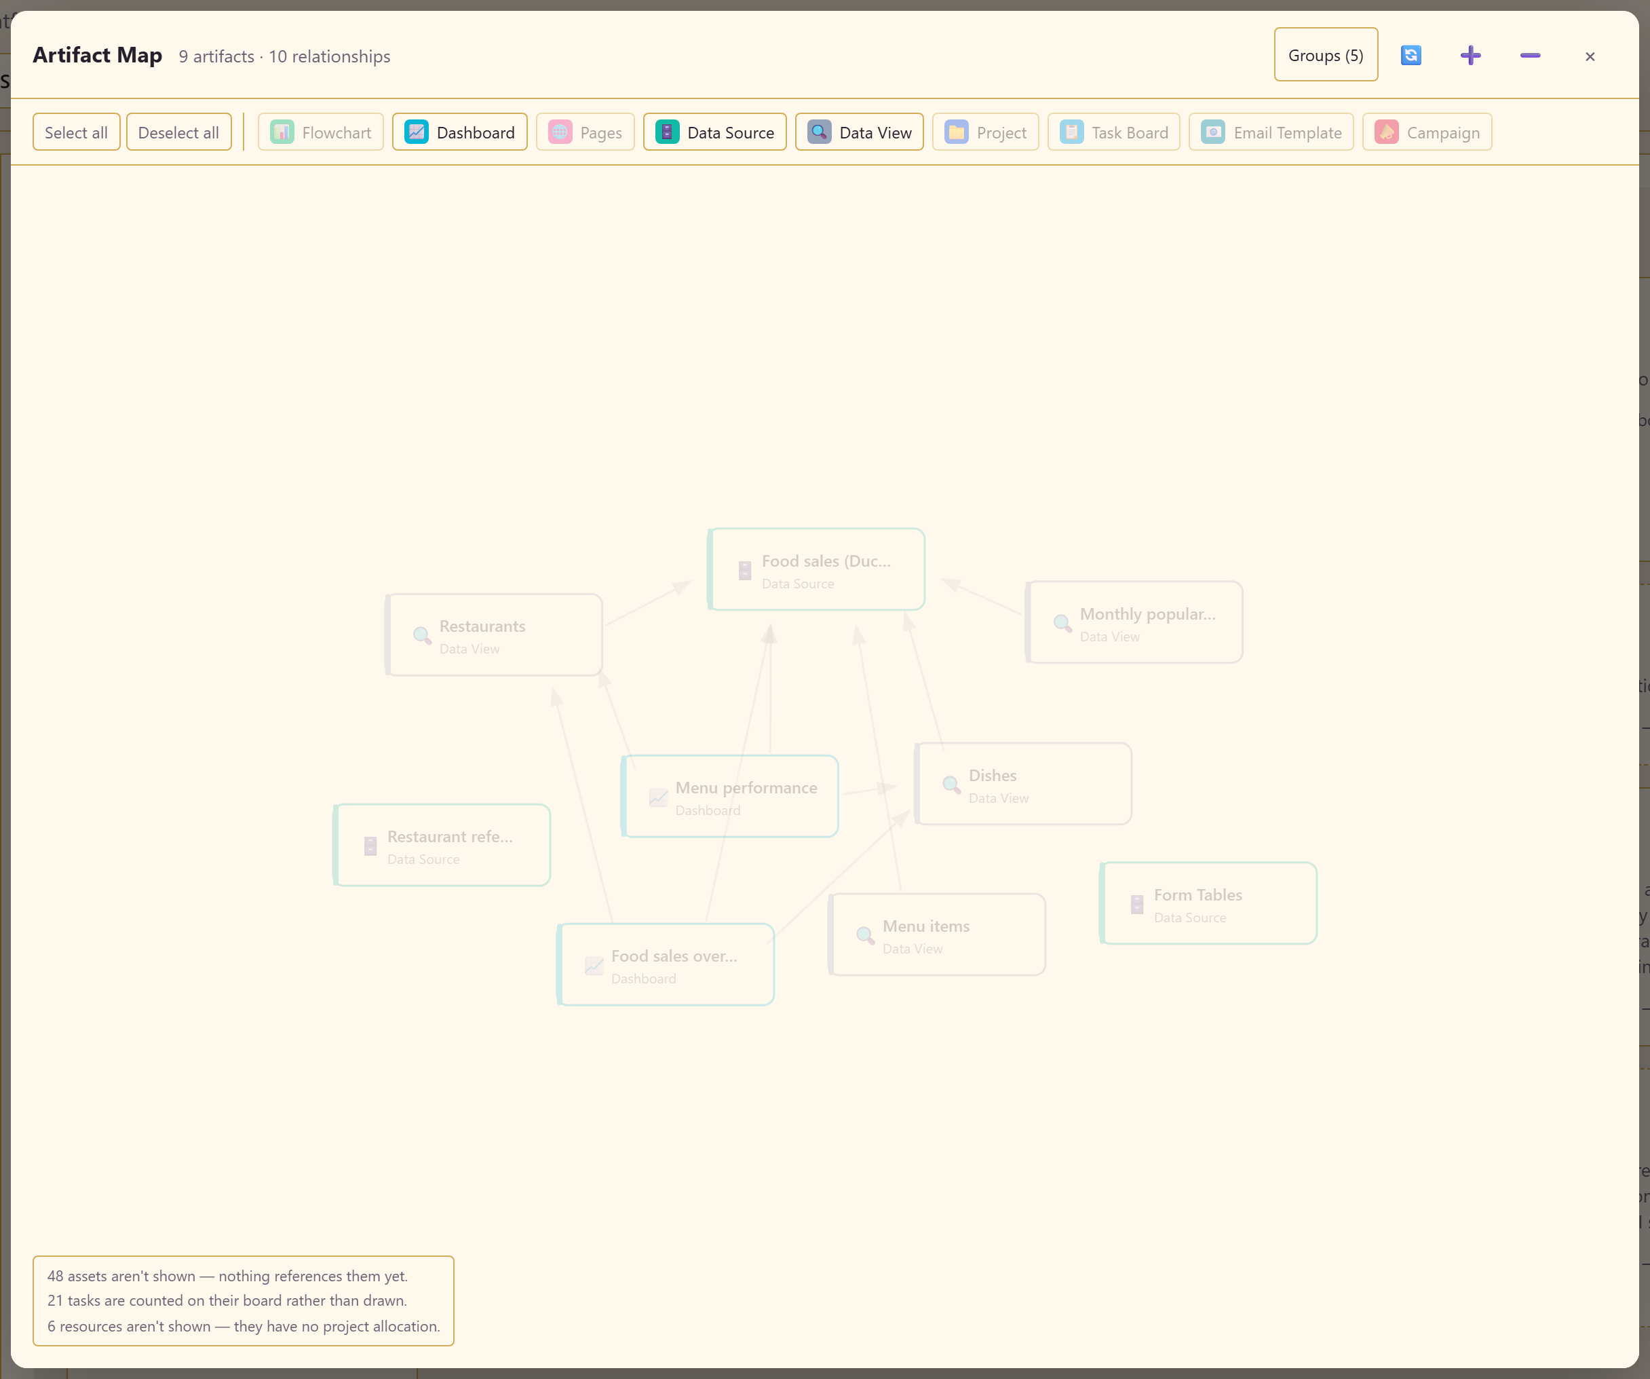The height and width of the screenshot is (1379, 1650).
Task: Click the chart icon on Menu performance node
Action: [x=658, y=797]
